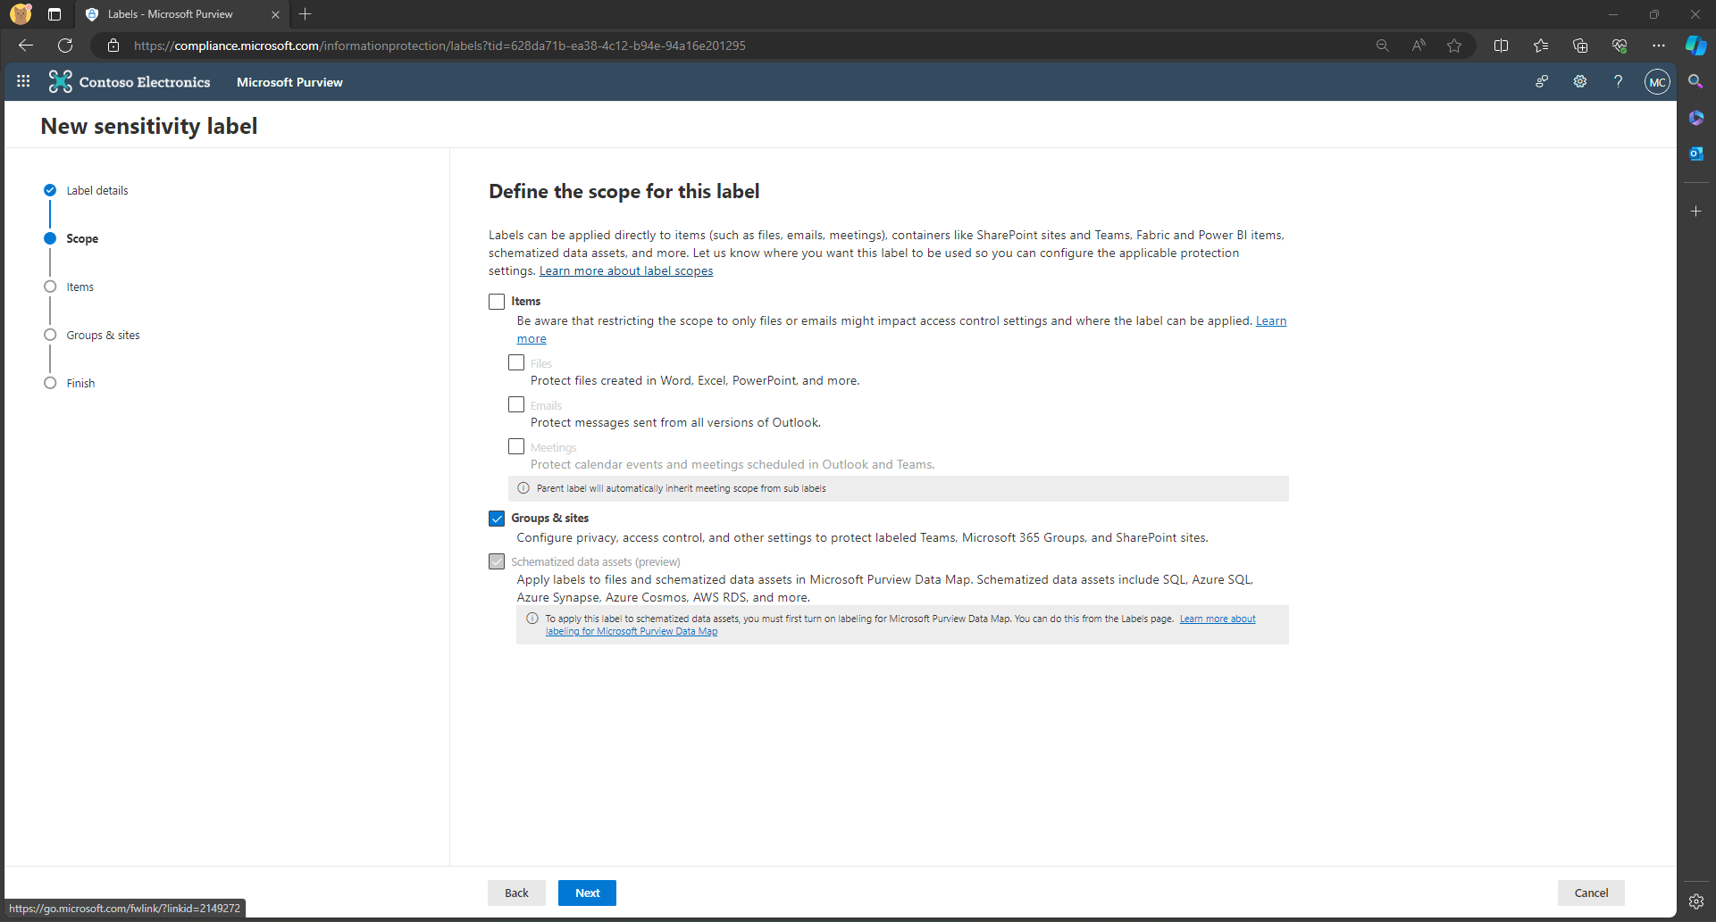1716x922 pixels.
Task: Open sidebar settings gear at bottom
Action: pos(1695,901)
